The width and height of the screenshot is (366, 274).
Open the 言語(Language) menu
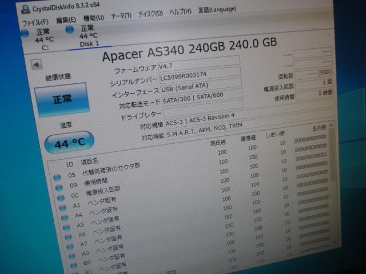[x=217, y=10]
